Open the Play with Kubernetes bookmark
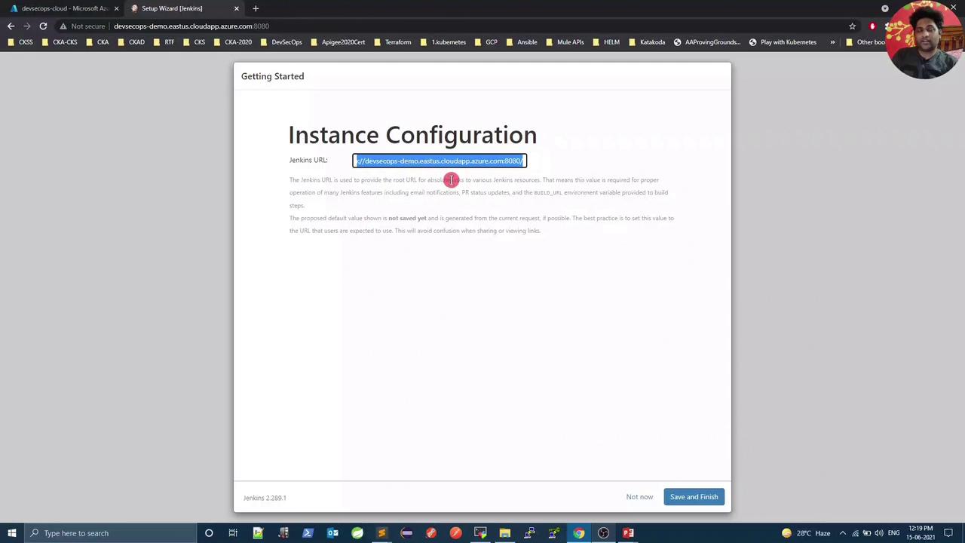Viewport: 965px width, 543px height. (783, 42)
